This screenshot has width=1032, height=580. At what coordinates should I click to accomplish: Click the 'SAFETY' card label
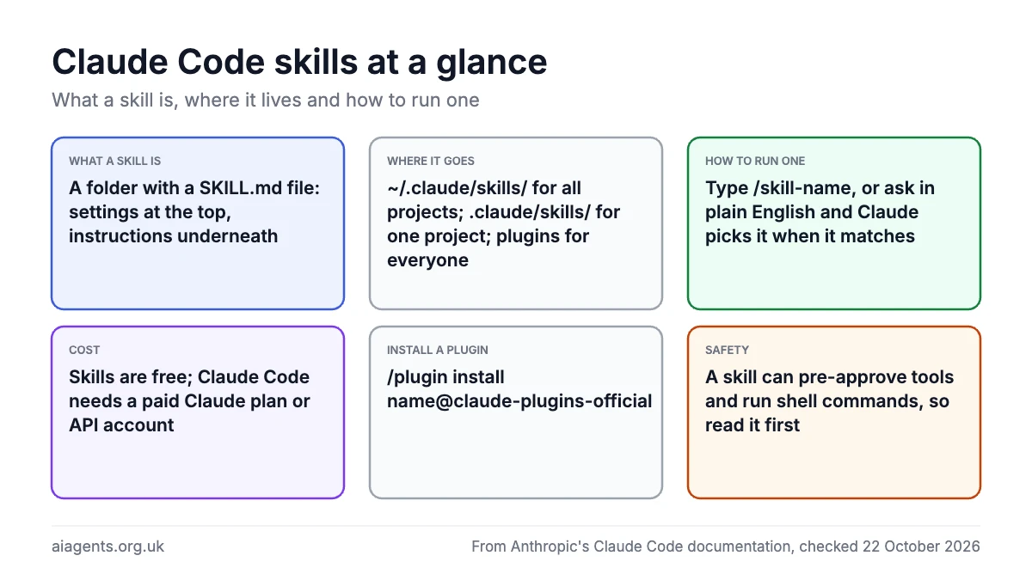coord(727,350)
